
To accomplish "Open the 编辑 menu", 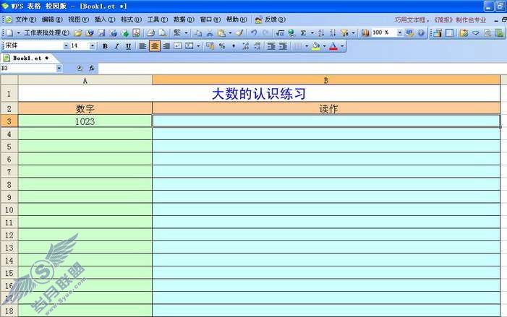I will tap(52, 19).
